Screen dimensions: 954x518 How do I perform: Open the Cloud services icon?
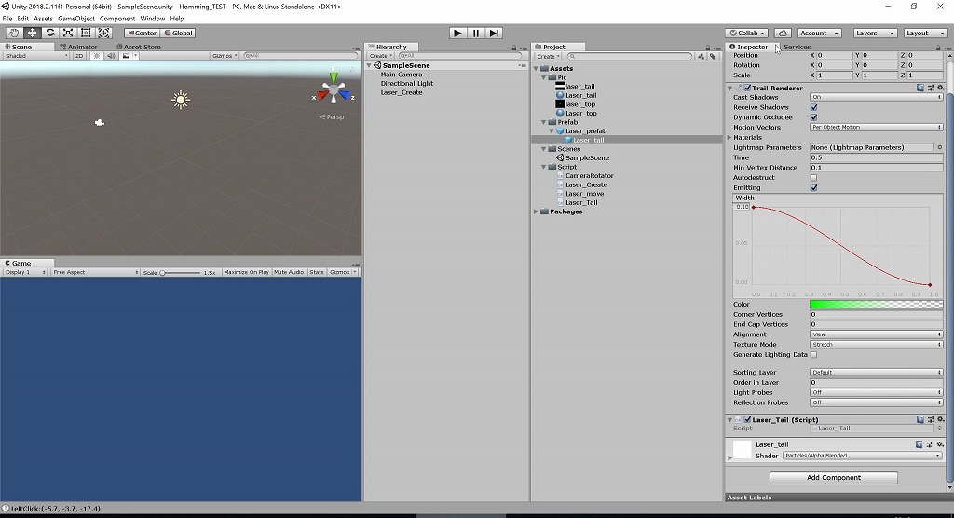pyautogui.click(x=783, y=33)
